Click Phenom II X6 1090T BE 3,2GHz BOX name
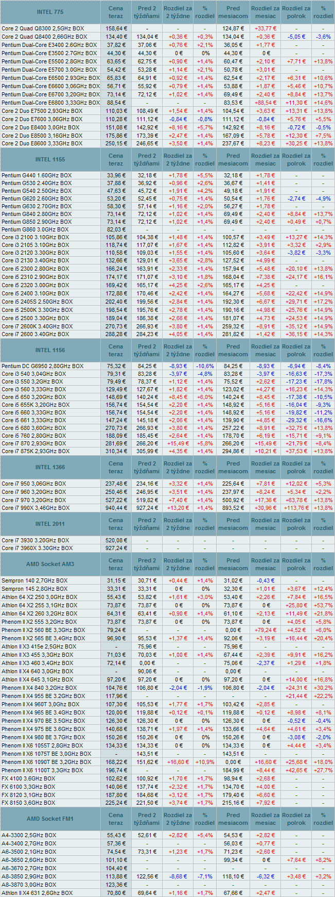Viewport: 335px width, 897px height. [46, 762]
